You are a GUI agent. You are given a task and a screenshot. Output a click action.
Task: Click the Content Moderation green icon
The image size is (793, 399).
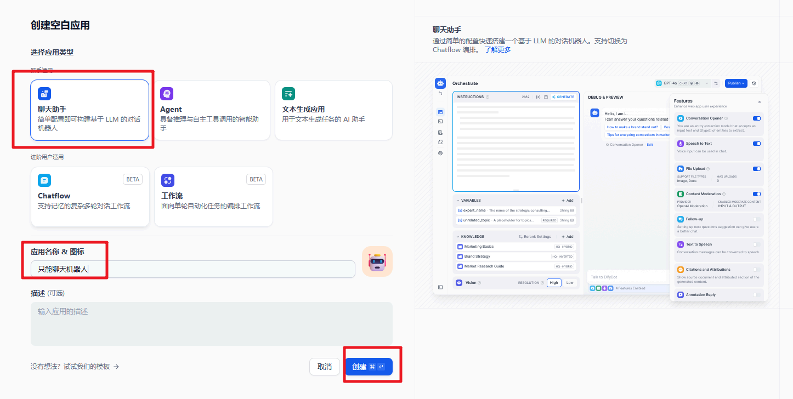(x=681, y=194)
